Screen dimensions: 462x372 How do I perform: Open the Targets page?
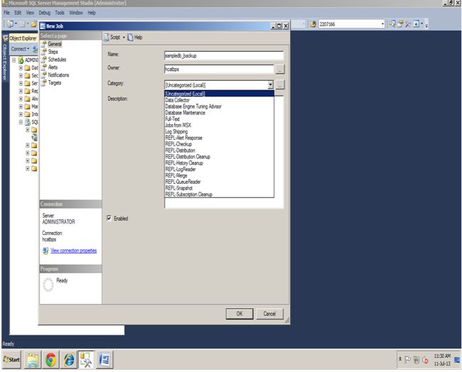point(55,82)
